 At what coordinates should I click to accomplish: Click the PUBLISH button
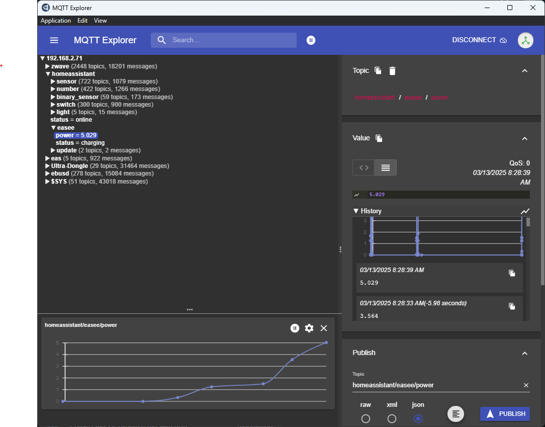click(505, 414)
